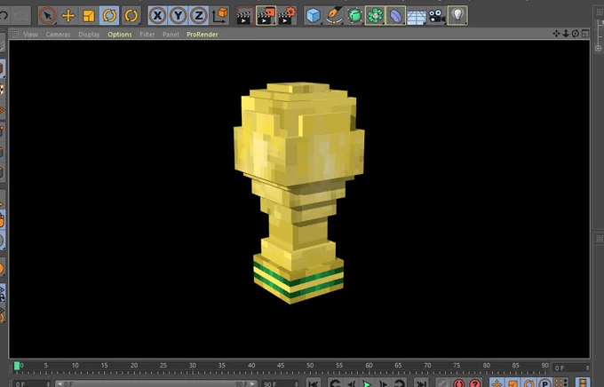
Task: Click the viewport orbit rotate icon
Action: 575,34
